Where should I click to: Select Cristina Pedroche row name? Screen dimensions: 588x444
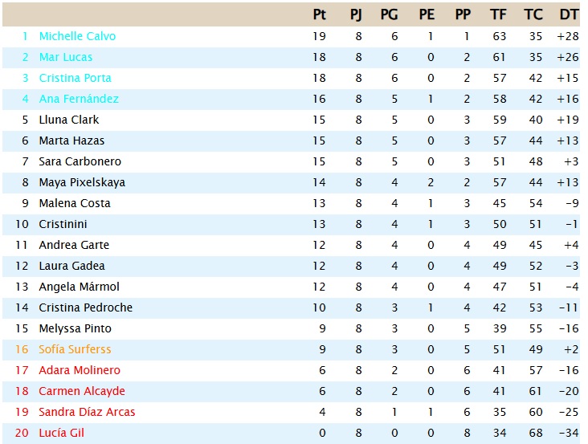(x=86, y=308)
